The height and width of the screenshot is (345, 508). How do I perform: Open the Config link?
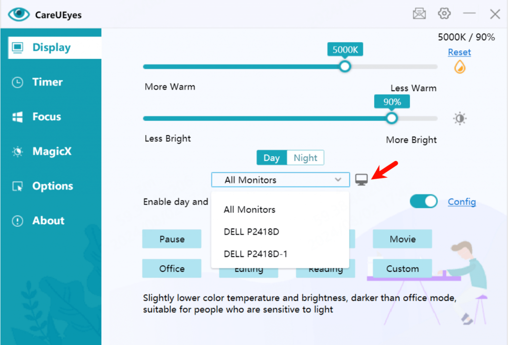462,201
